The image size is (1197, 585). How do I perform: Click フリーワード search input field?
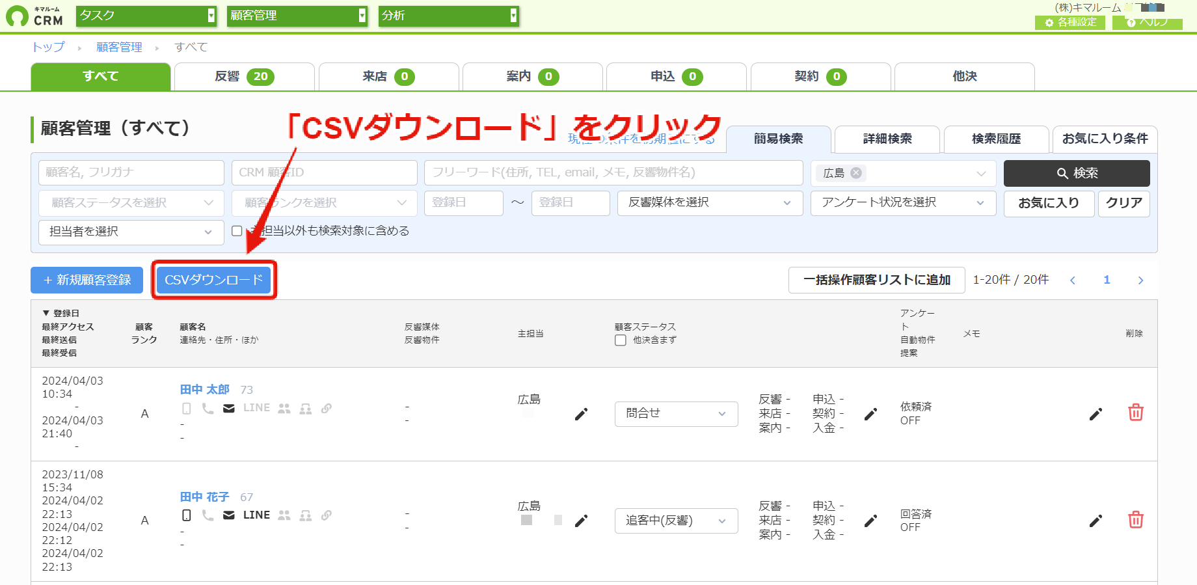[x=613, y=173]
